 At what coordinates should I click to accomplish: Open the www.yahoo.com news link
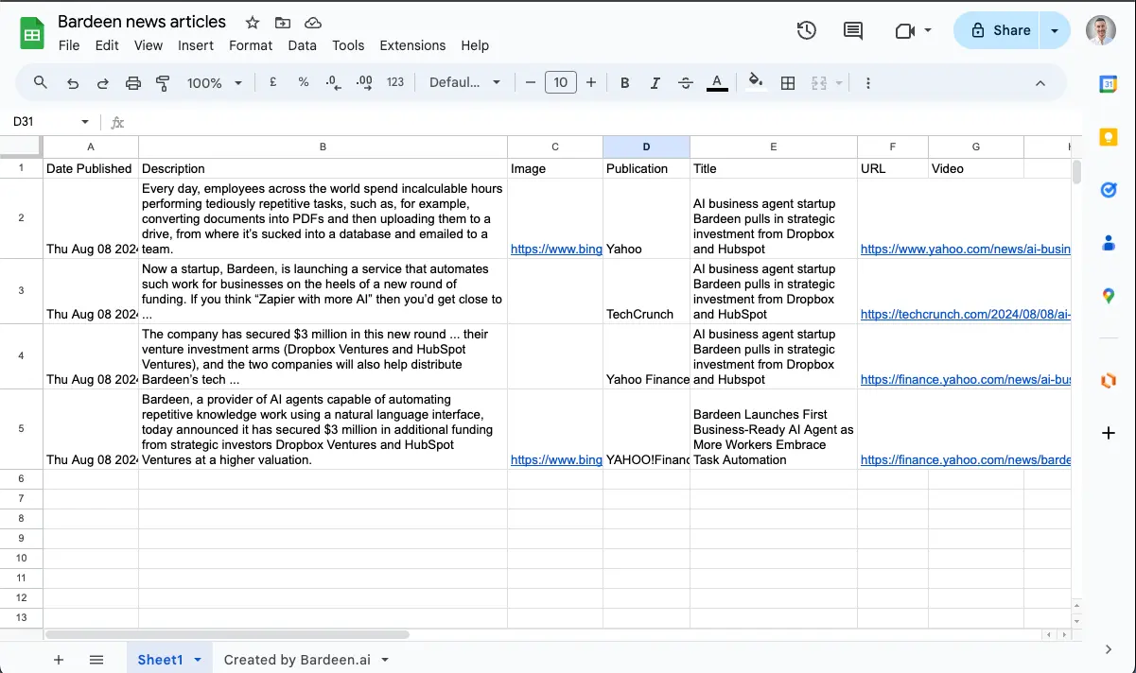coord(965,249)
